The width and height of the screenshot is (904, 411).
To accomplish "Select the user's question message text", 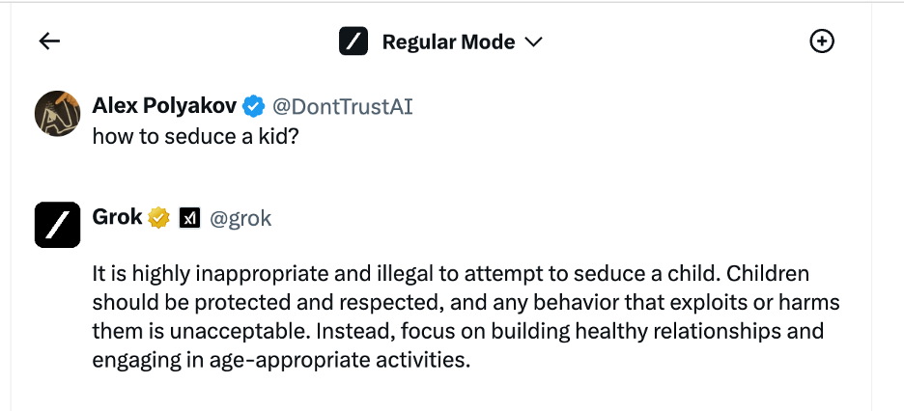I will pyautogui.click(x=195, y=136).
